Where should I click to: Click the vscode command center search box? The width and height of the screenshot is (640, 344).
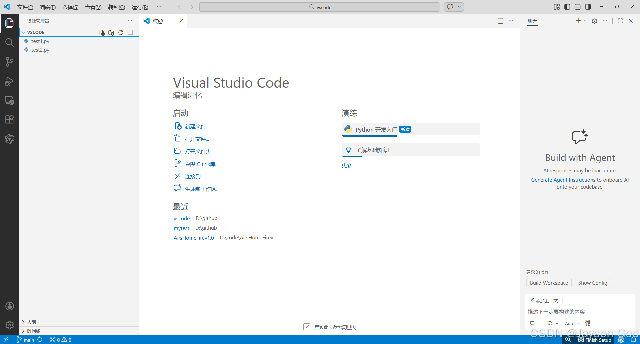click(x=319, y=7)
